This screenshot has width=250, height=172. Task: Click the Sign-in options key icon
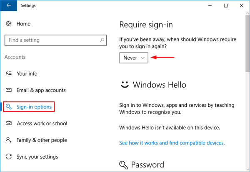click(9, 107)
